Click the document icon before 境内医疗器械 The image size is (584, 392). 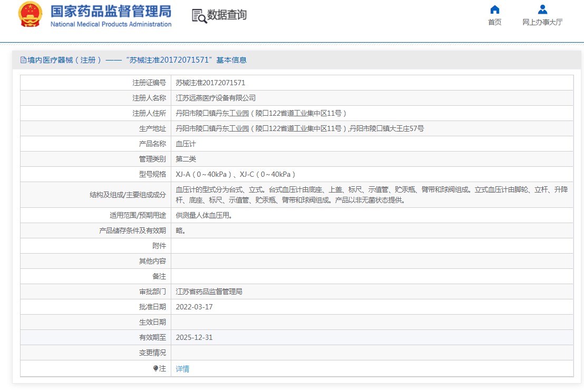[x=23, y=60]
